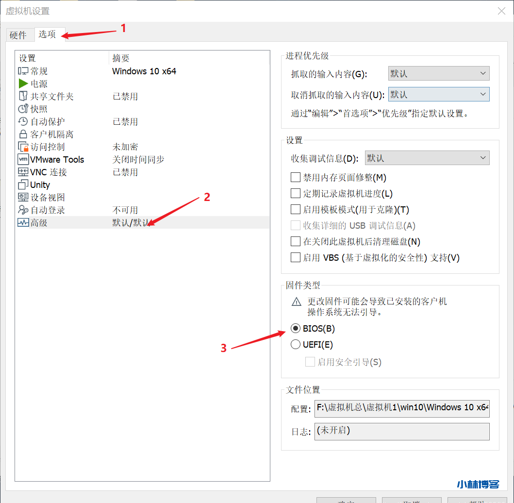Enable 禁用内存页面修整(M) checkbox
The height and width of the screenshot is (503, 514).
[296, 178]
